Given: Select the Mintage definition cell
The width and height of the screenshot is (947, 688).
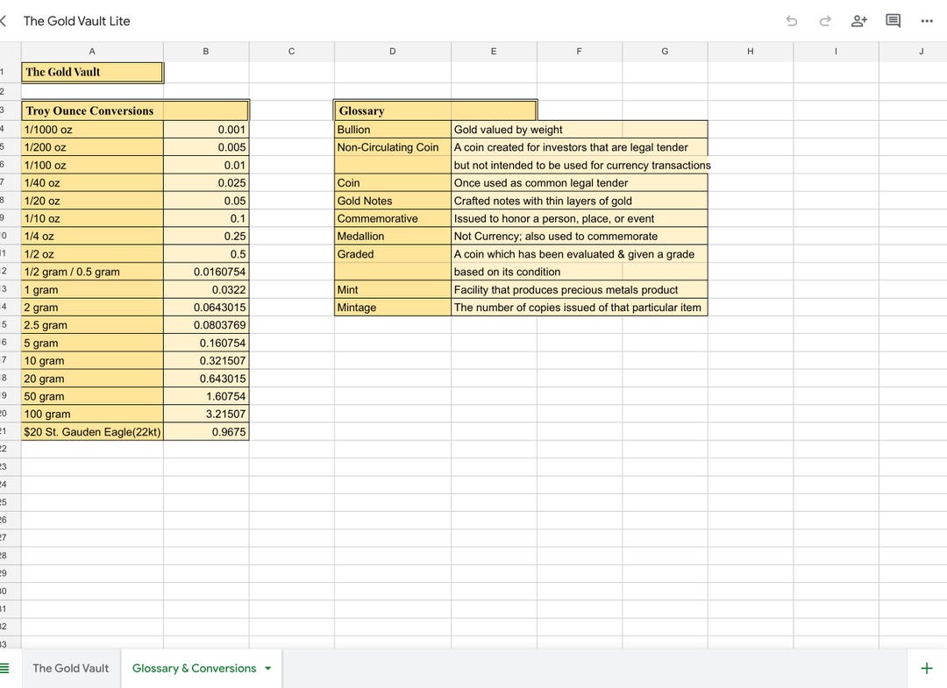Looking at the screenshot, I should [578, 307].
